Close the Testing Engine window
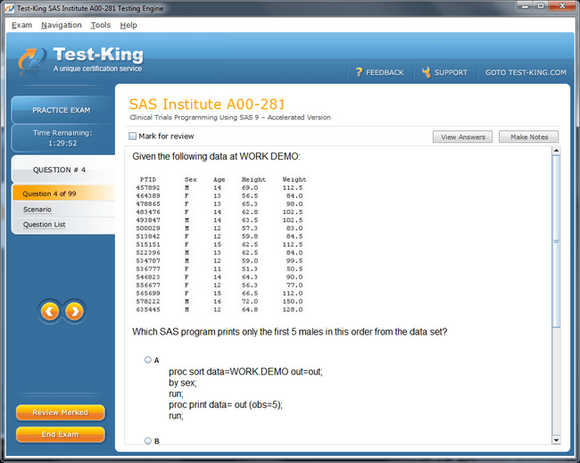580x463 pixels. point(562,6)
